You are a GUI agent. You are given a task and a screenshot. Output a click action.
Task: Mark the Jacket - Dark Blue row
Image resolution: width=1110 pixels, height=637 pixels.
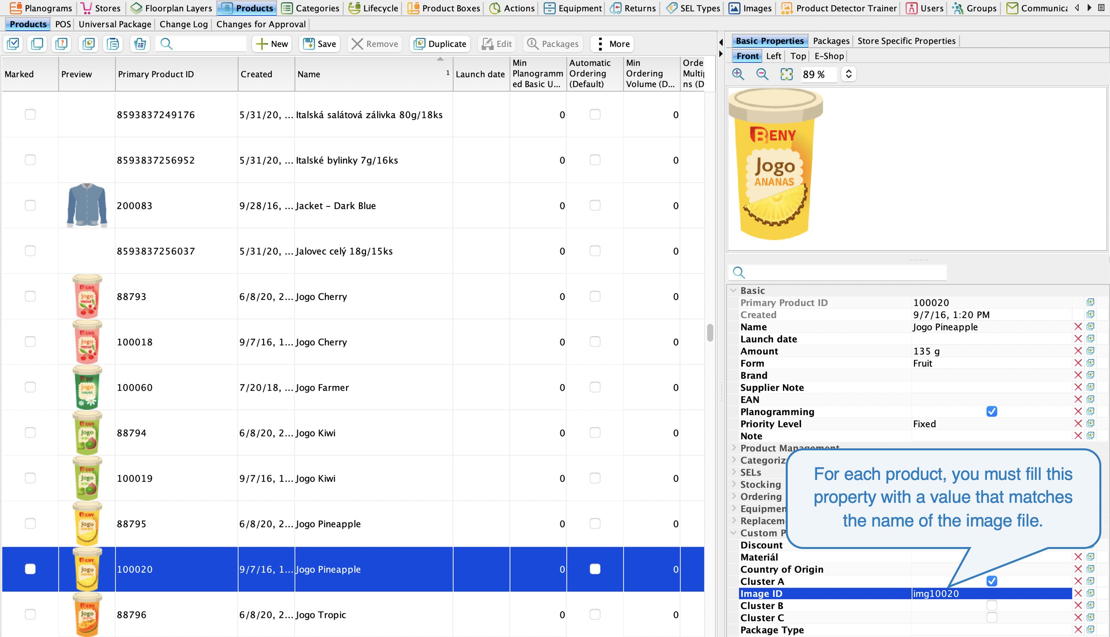coord(30,205)
